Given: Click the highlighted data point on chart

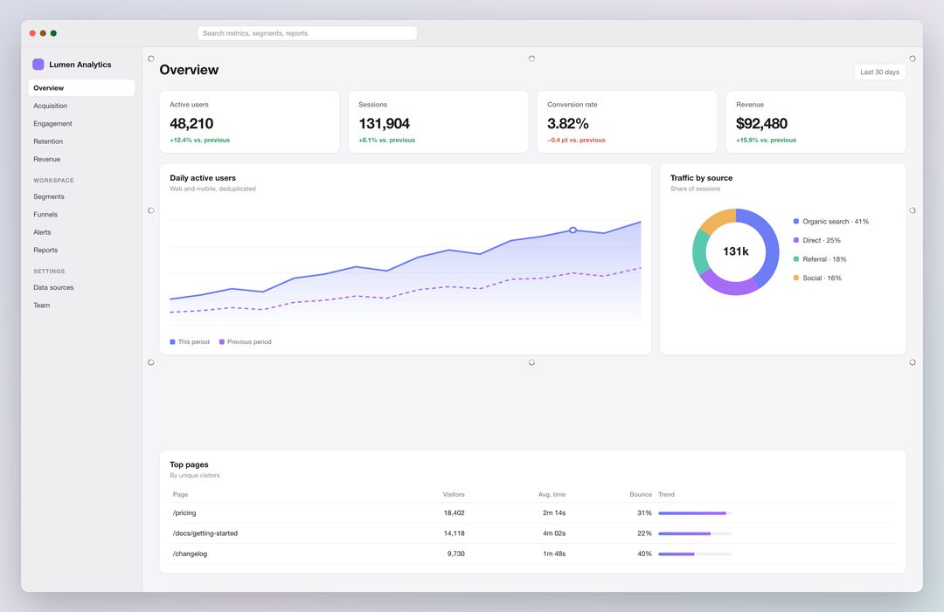Looking at the screenshot, I should coord(573,230).
